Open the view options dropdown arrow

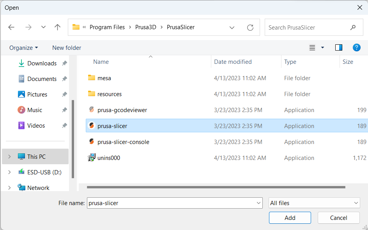(x=322, y=48)
